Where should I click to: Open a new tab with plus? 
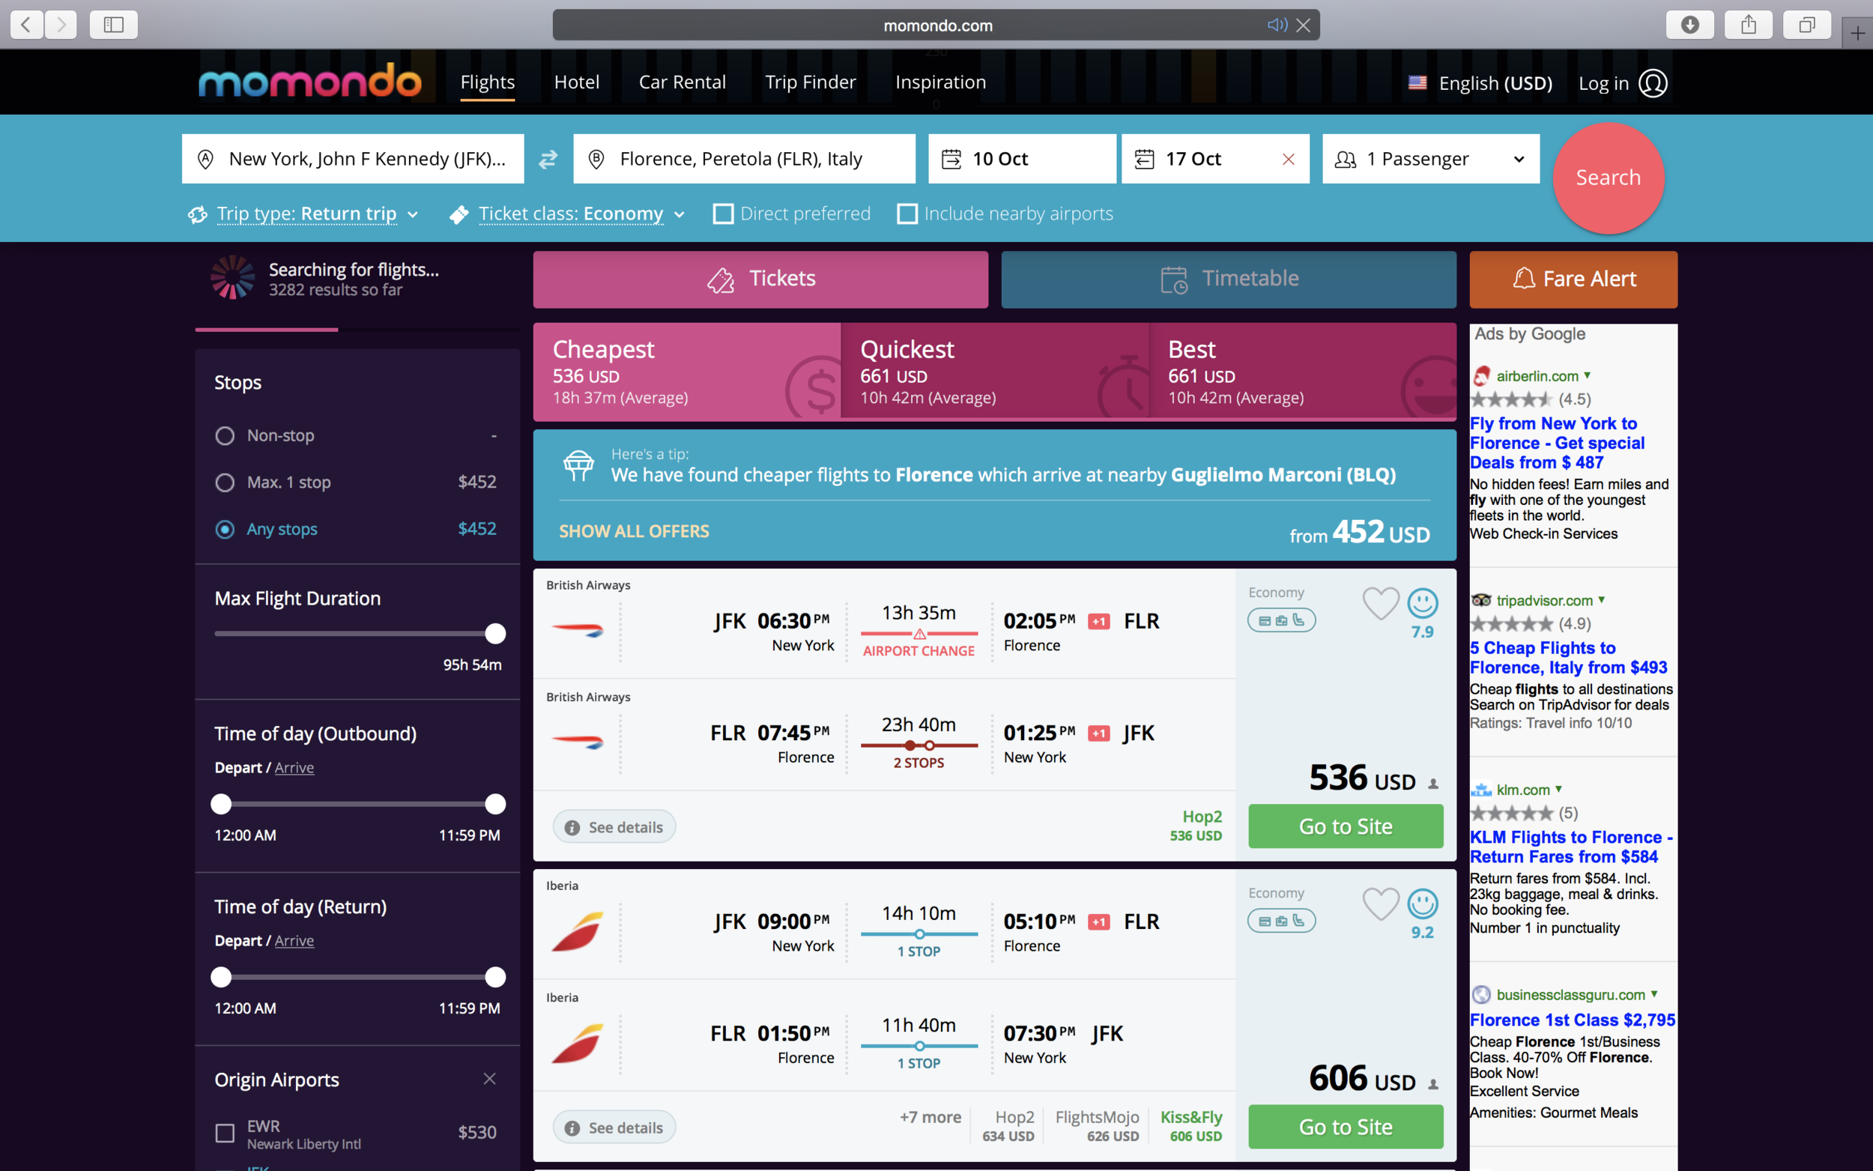click(x=1857, y=32)
